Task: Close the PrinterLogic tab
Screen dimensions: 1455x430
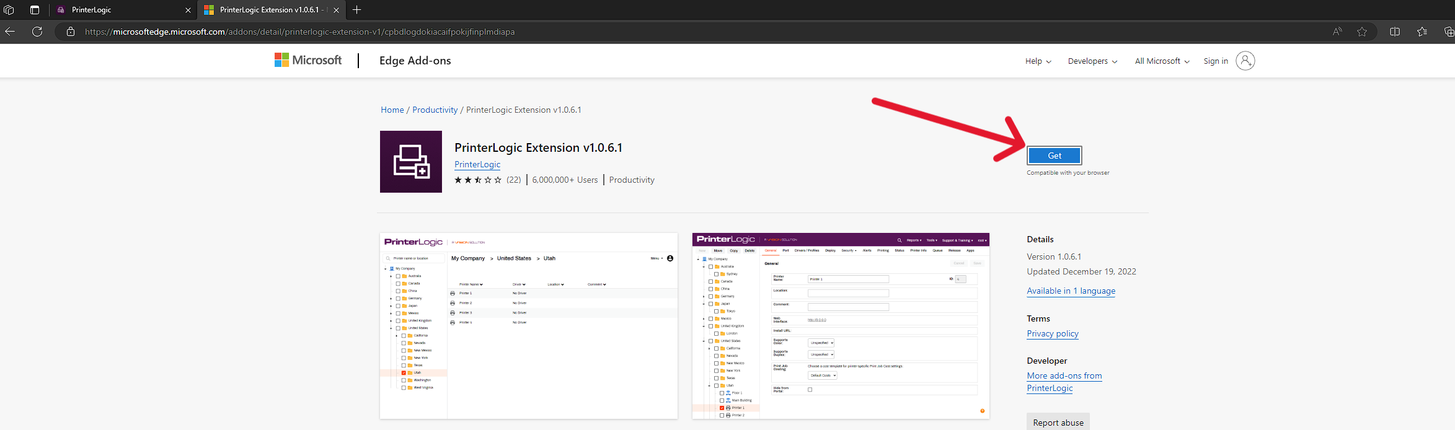Action: pyautogui.click(x=188, y=10)
